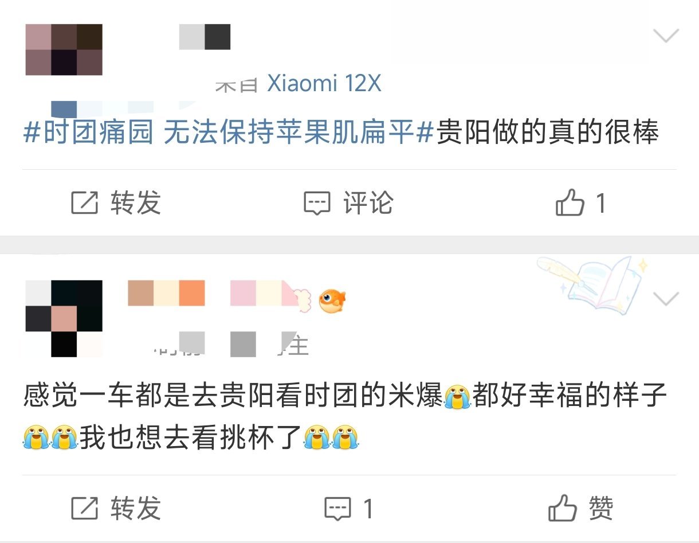This screenshot has height=543, width=699.
Task: Tap the first poster's avatar thumbnail
Action: 64,50
